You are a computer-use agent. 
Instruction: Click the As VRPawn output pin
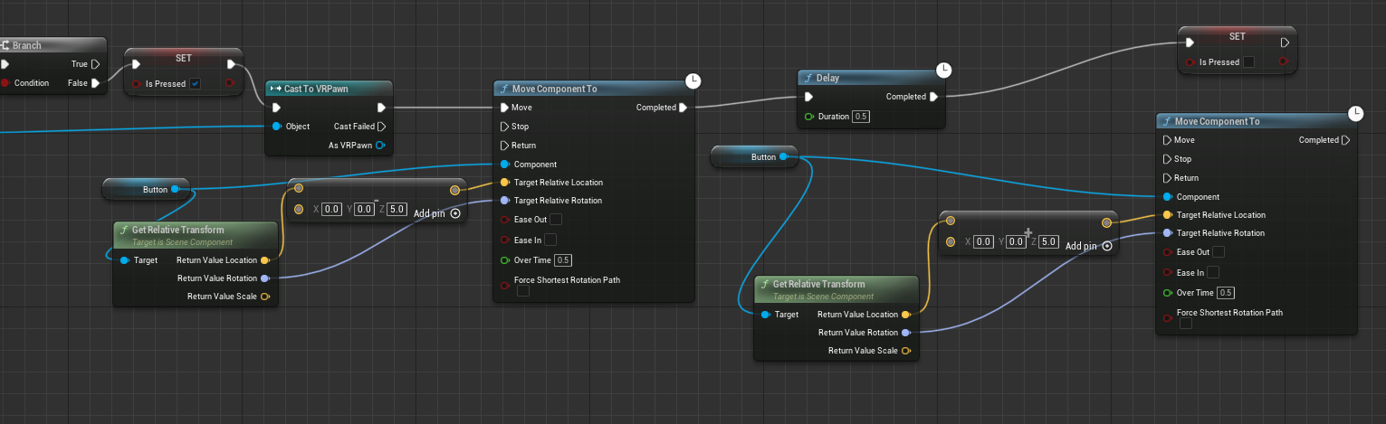coord(381,145)
